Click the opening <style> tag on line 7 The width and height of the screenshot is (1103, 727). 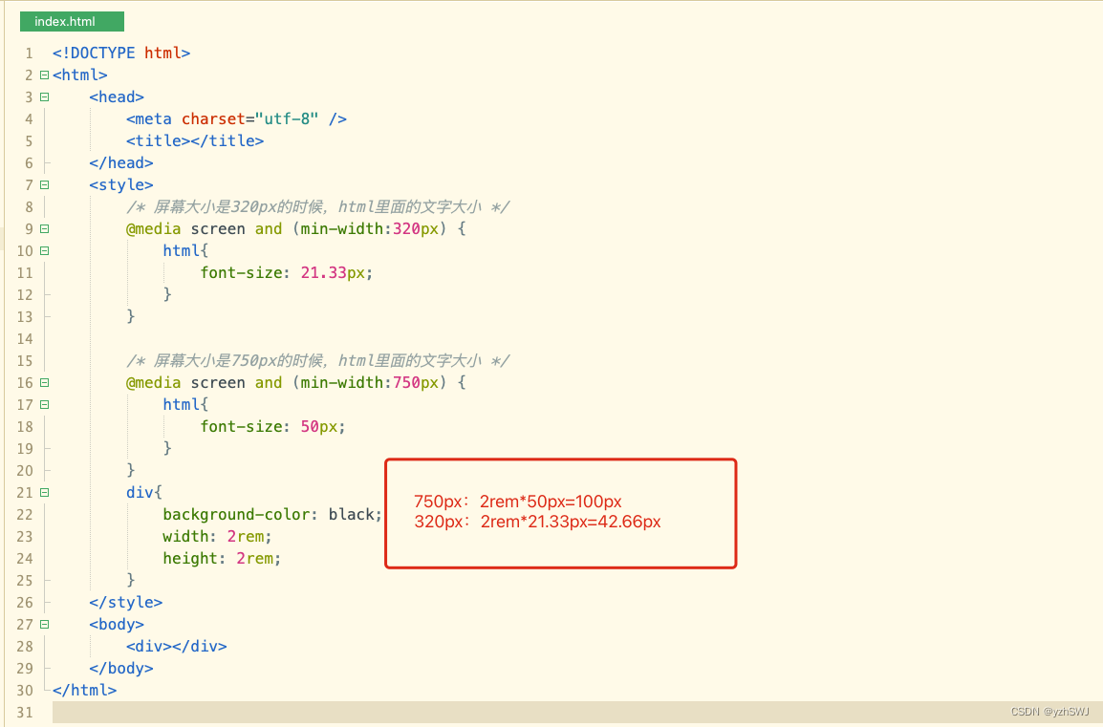click(121, 185)
